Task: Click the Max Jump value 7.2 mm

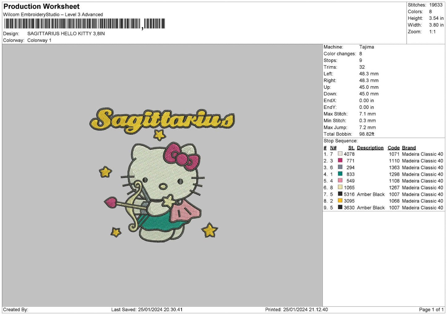Action: [367, 127]
